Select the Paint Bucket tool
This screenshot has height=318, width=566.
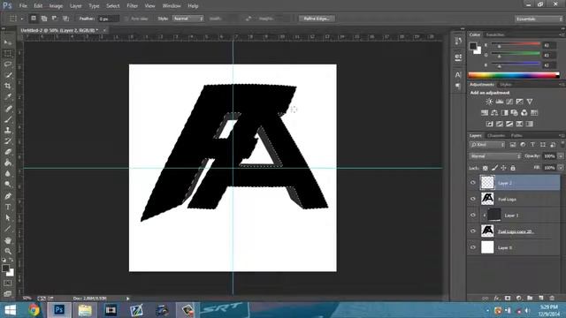(8, 163)
